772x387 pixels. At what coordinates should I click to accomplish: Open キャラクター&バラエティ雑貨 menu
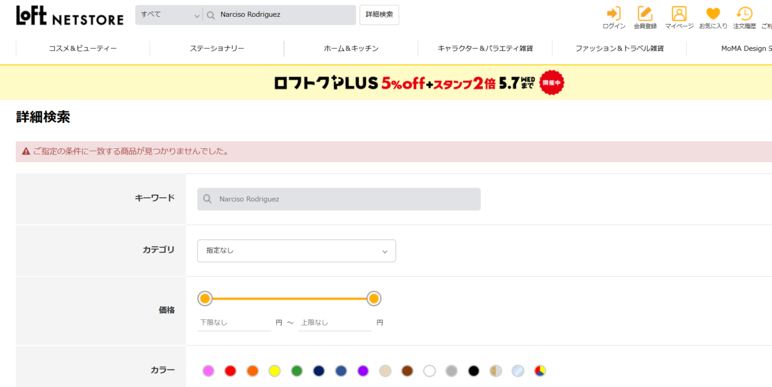click(x=485, y=48)
